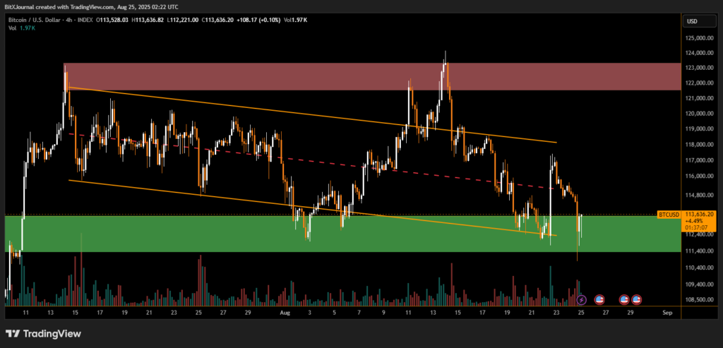
Task: Click the Aug label on time axis
Action: tap(285, 311)
